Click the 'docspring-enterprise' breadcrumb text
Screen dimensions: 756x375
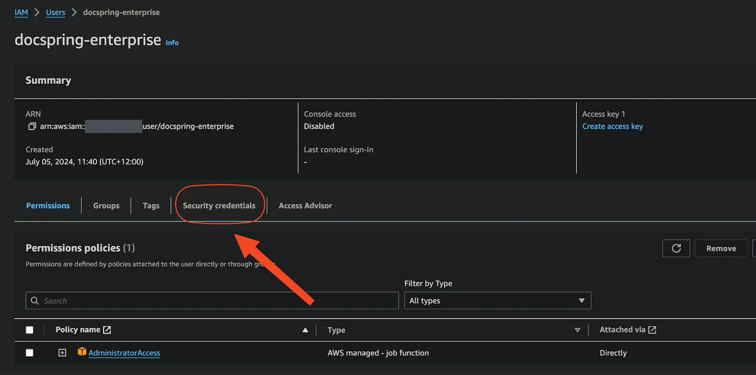tap(121, 12)
